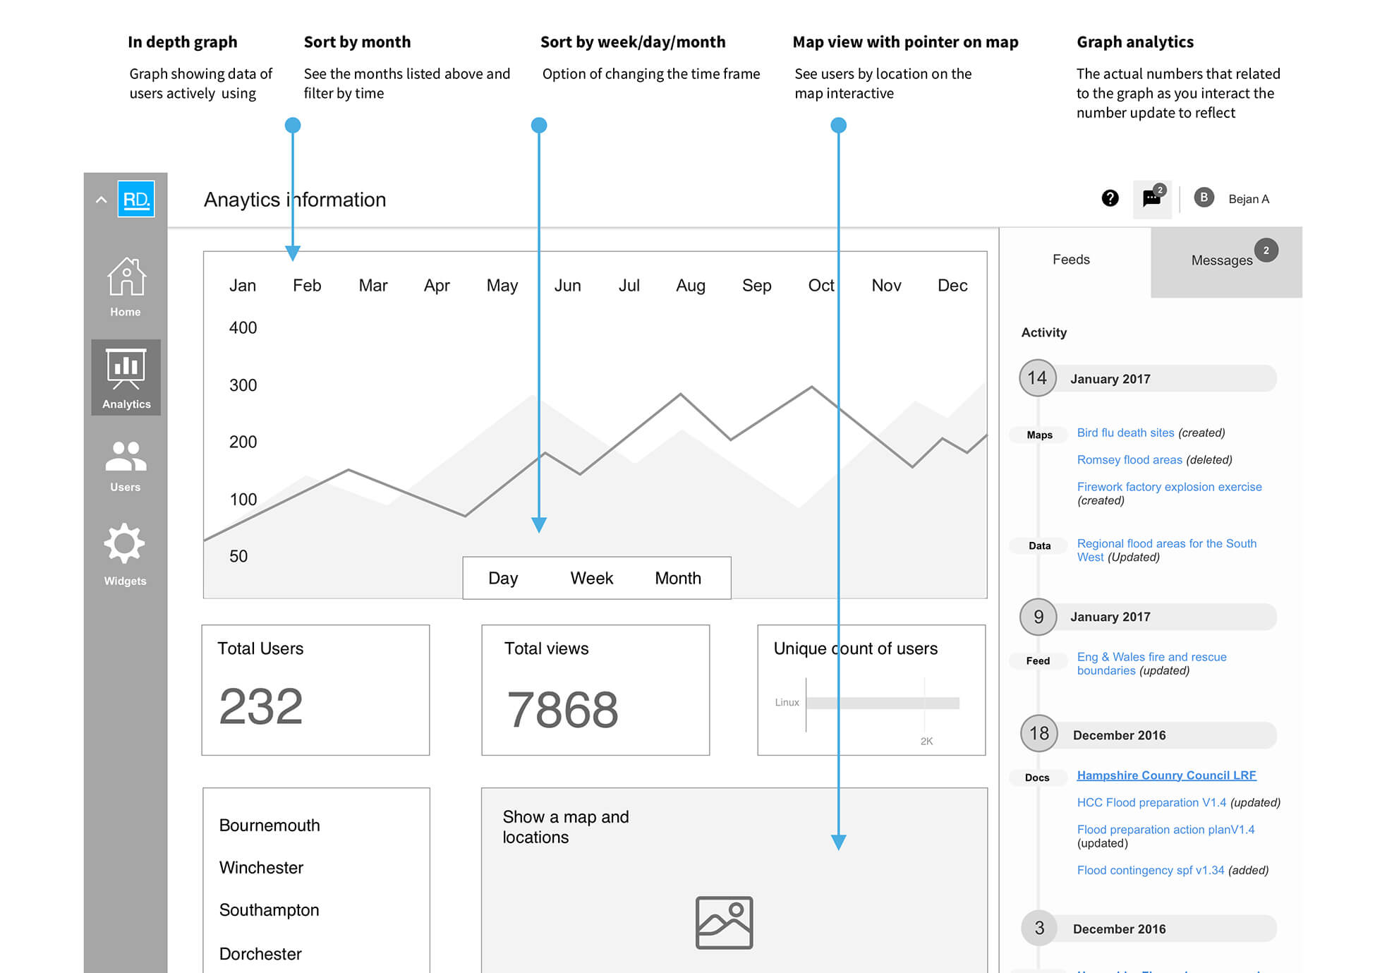The height and width of the screenshot is (973, 1375).
Task: Open Bird flu death sites link
Action: tap(1125, 433)
